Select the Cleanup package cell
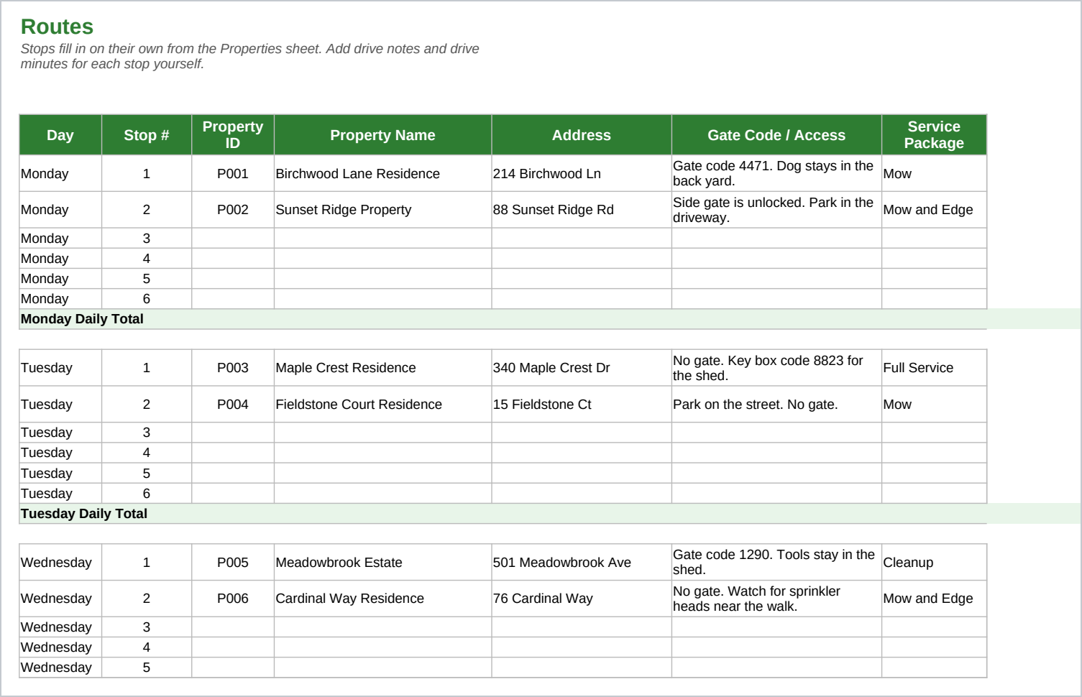Screen dimensions: 1082x697 (934, 563)
